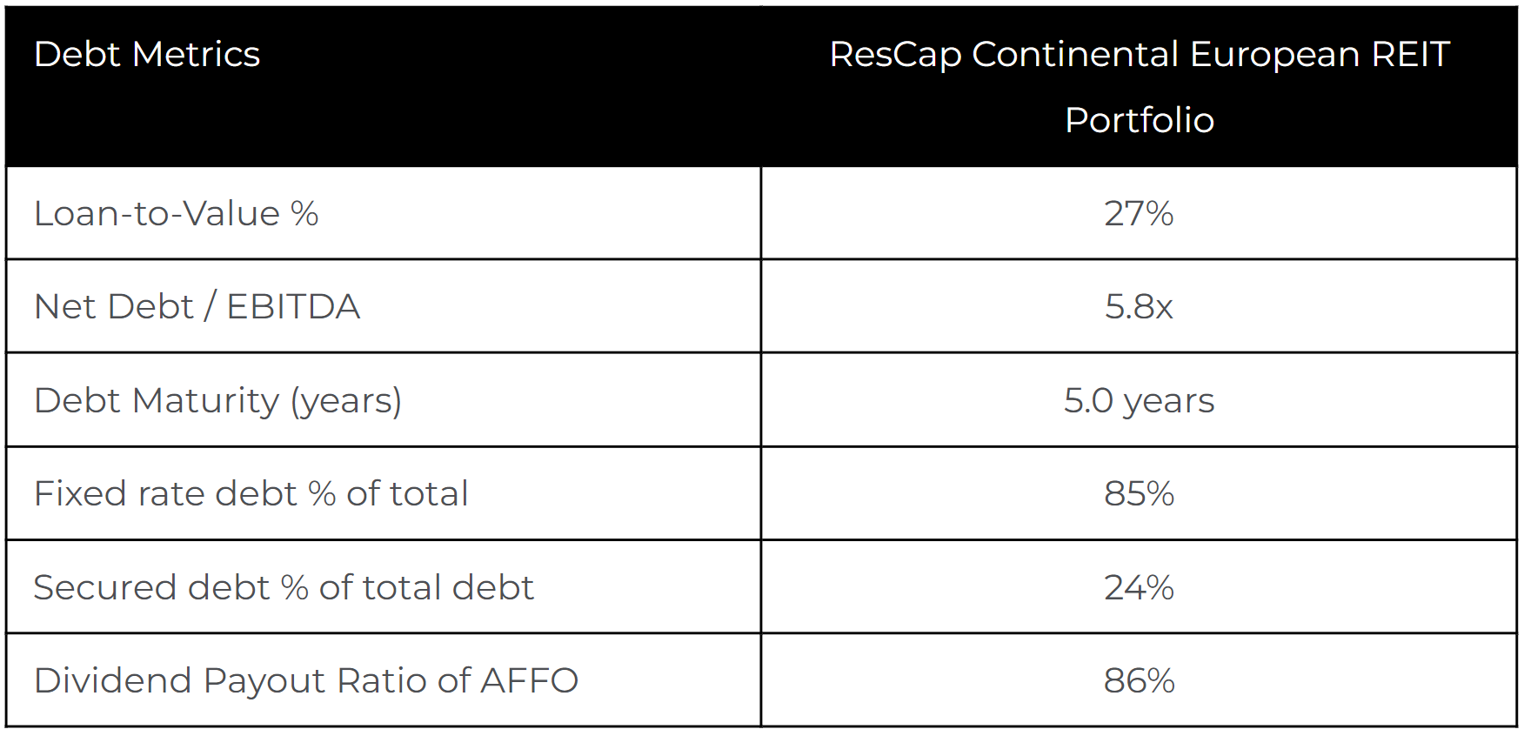This screenshot has height=736, width=1524.
Task: Click the word REIT in column header
Action: tap(1410, 55)
